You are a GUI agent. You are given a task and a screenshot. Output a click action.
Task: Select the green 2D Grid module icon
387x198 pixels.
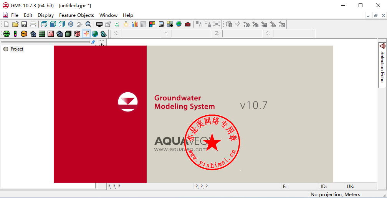click(42, 33)
